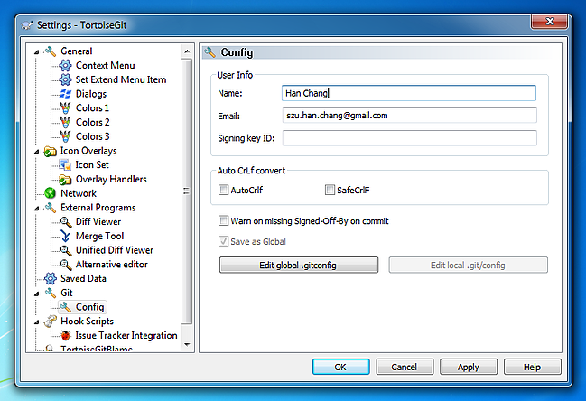Click the Saved Data gear icon
This screenshot has width=586, height=401.
click(x=51, y=278)
